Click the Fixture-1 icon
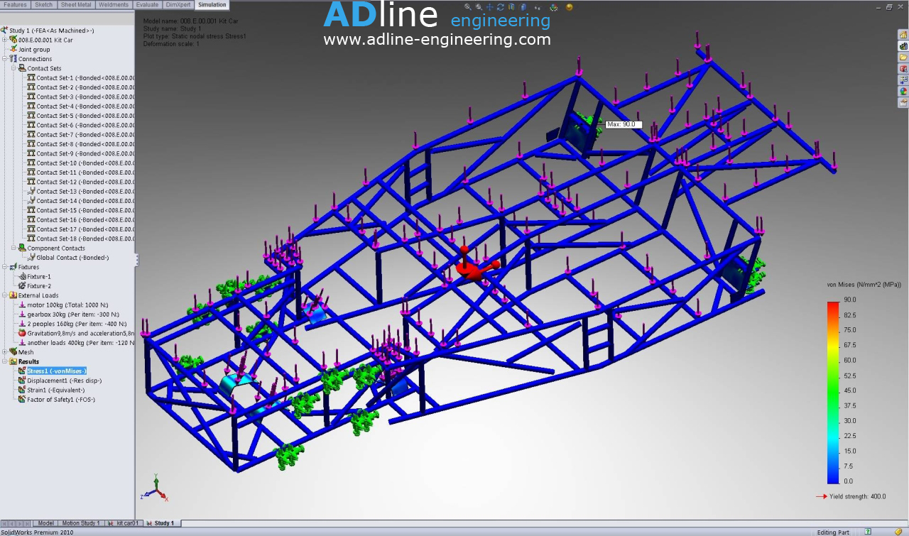This screenshot has height=536, width=909. pos(22,276)
